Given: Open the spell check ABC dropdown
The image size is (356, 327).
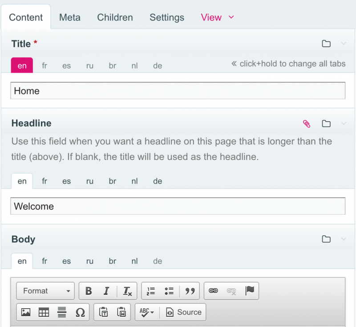Looking at the screenshot, I should tap(147, 312).
